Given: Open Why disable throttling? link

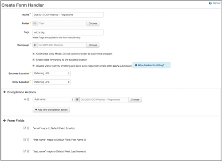Looking at the screenshot, I should (151, 65).
